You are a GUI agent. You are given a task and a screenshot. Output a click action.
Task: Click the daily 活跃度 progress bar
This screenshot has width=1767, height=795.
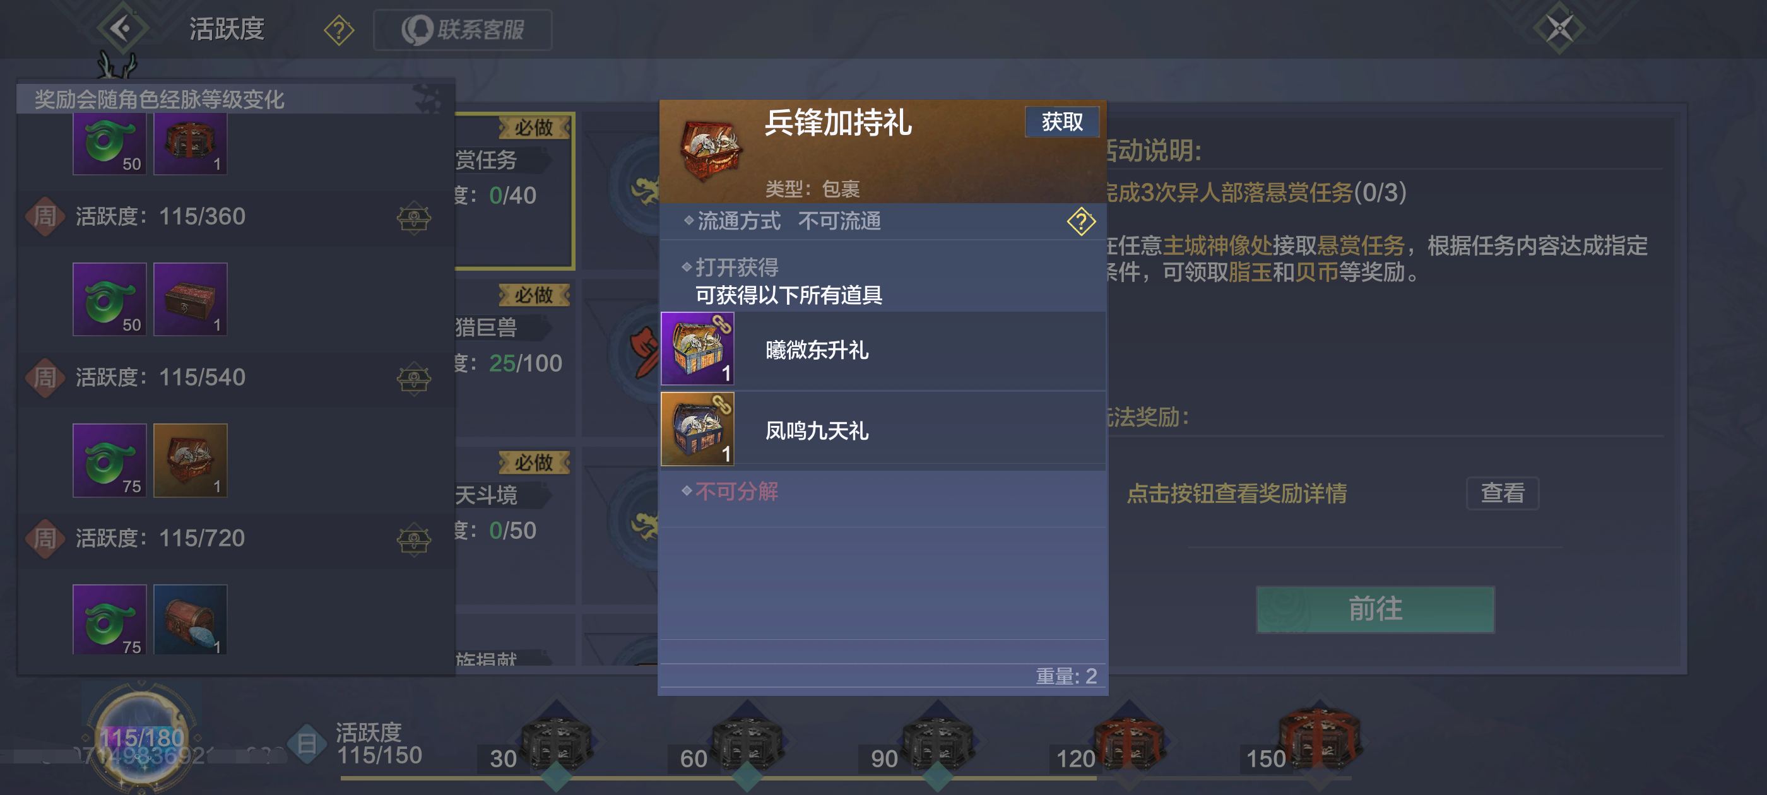(846, 778)
